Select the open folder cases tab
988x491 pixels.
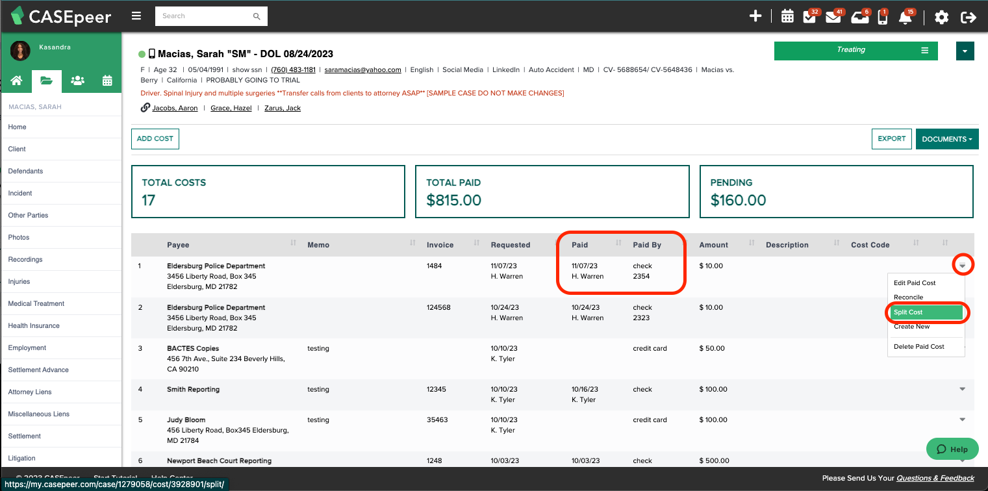(x=46, y=81)
